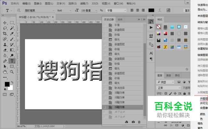Select the Blur tool
The width and height of the screenshot is (208, 129).
(5, 55)
